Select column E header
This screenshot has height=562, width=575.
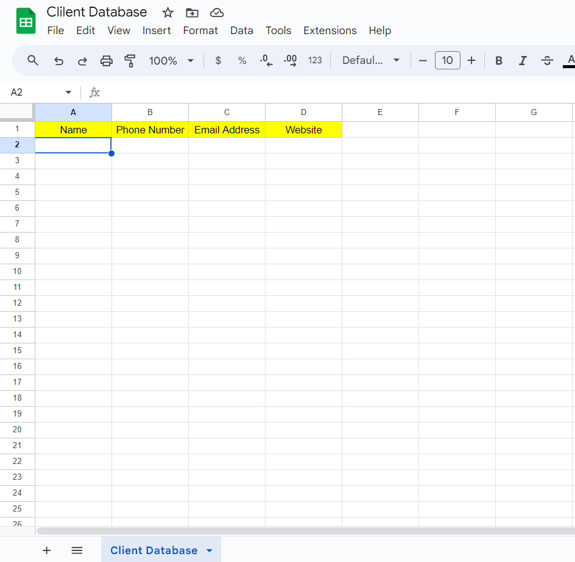click(x=380, y=112)
